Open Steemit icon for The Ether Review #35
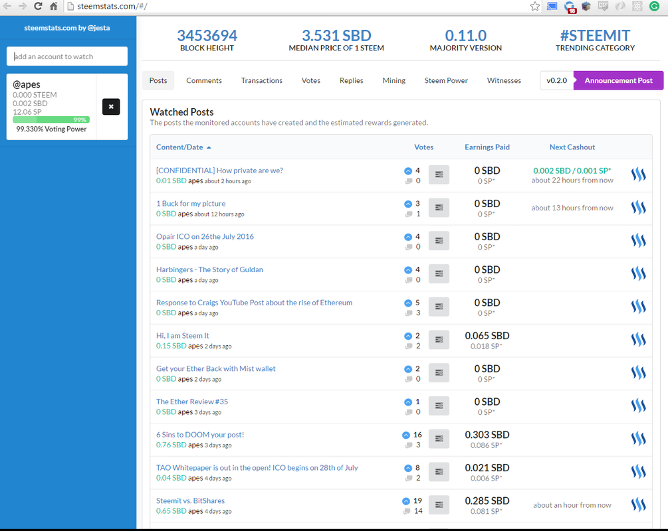 [x=638, y=406]
